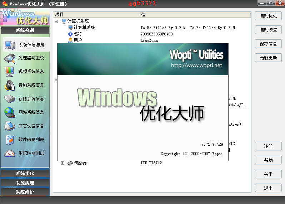The width and height of the screenshot is (285, 204).
Task: Click the Wopti Utilities splash banner
Action: click(143, 59)
